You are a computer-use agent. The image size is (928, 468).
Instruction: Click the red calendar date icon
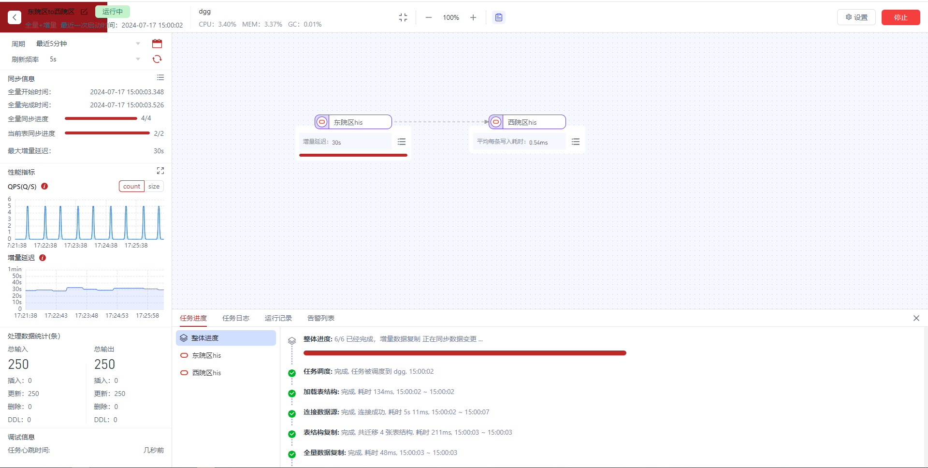pos(157,44)
